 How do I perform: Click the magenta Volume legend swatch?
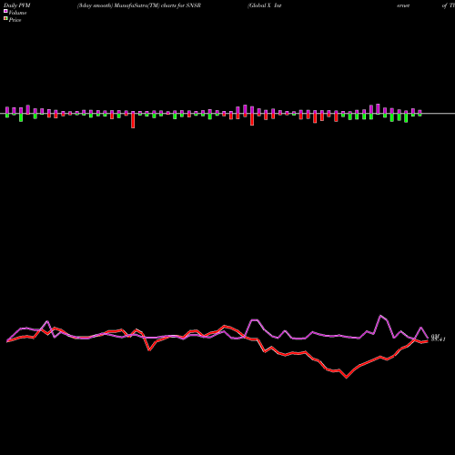coord(5,11)
